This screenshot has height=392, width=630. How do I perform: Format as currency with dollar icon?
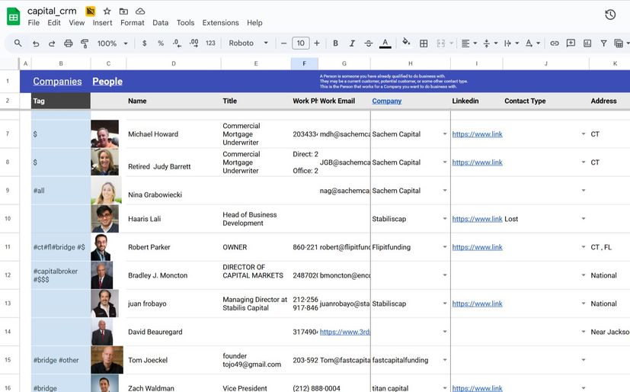144,43
